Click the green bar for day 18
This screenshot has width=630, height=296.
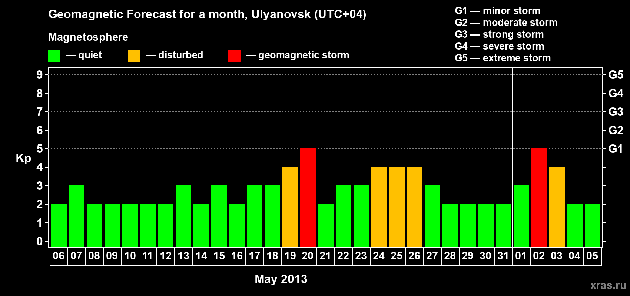pos(272,216)
